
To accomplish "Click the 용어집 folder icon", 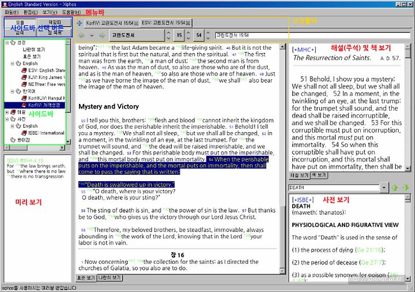I will point(13,140).
